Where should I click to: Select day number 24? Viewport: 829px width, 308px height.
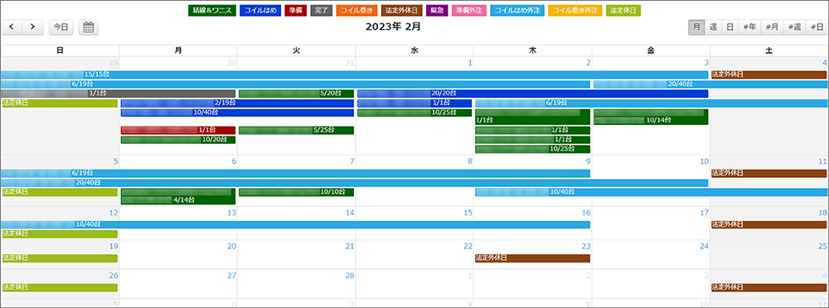click(704, 246)
